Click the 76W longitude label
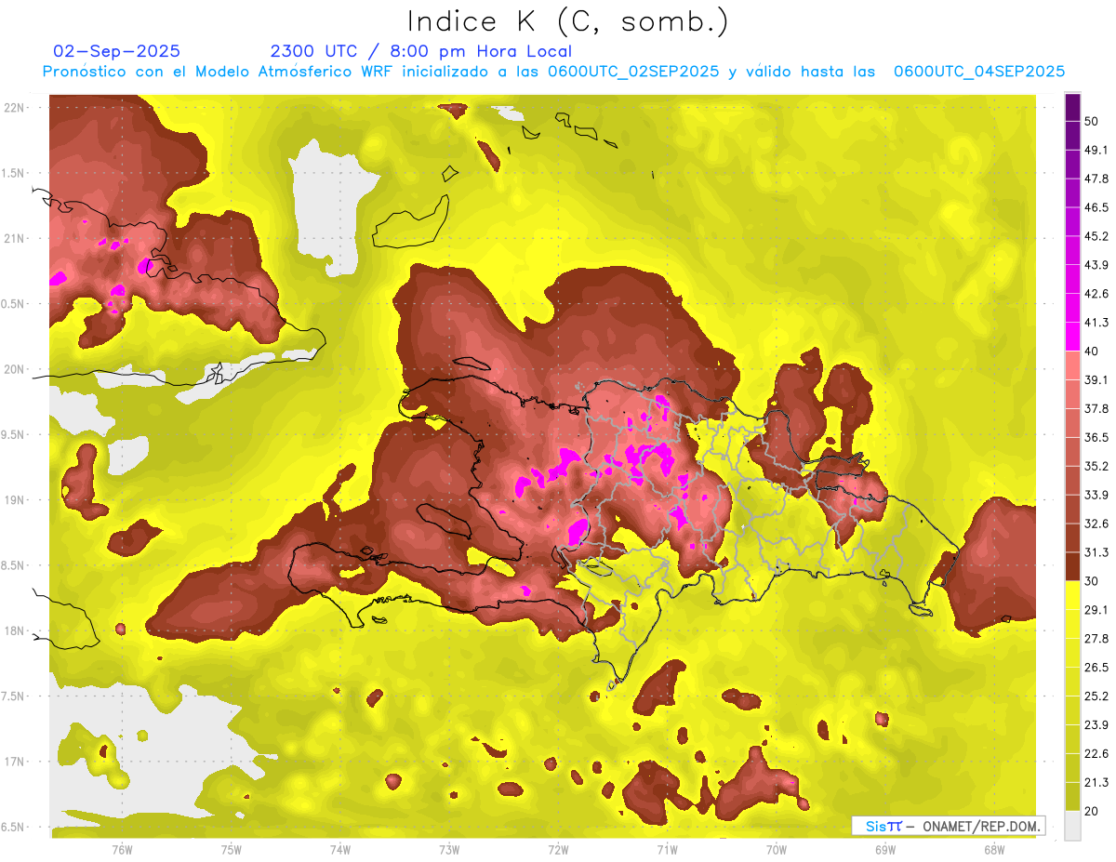The width and height of the screenshot is (1116, 862). click(122, 849)
